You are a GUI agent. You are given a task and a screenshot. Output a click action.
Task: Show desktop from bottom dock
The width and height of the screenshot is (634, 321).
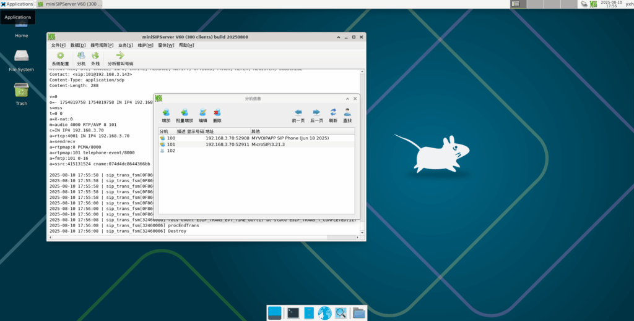274,313
